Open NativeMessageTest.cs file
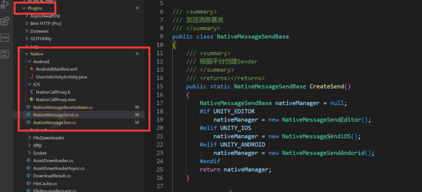 [55, 123]
